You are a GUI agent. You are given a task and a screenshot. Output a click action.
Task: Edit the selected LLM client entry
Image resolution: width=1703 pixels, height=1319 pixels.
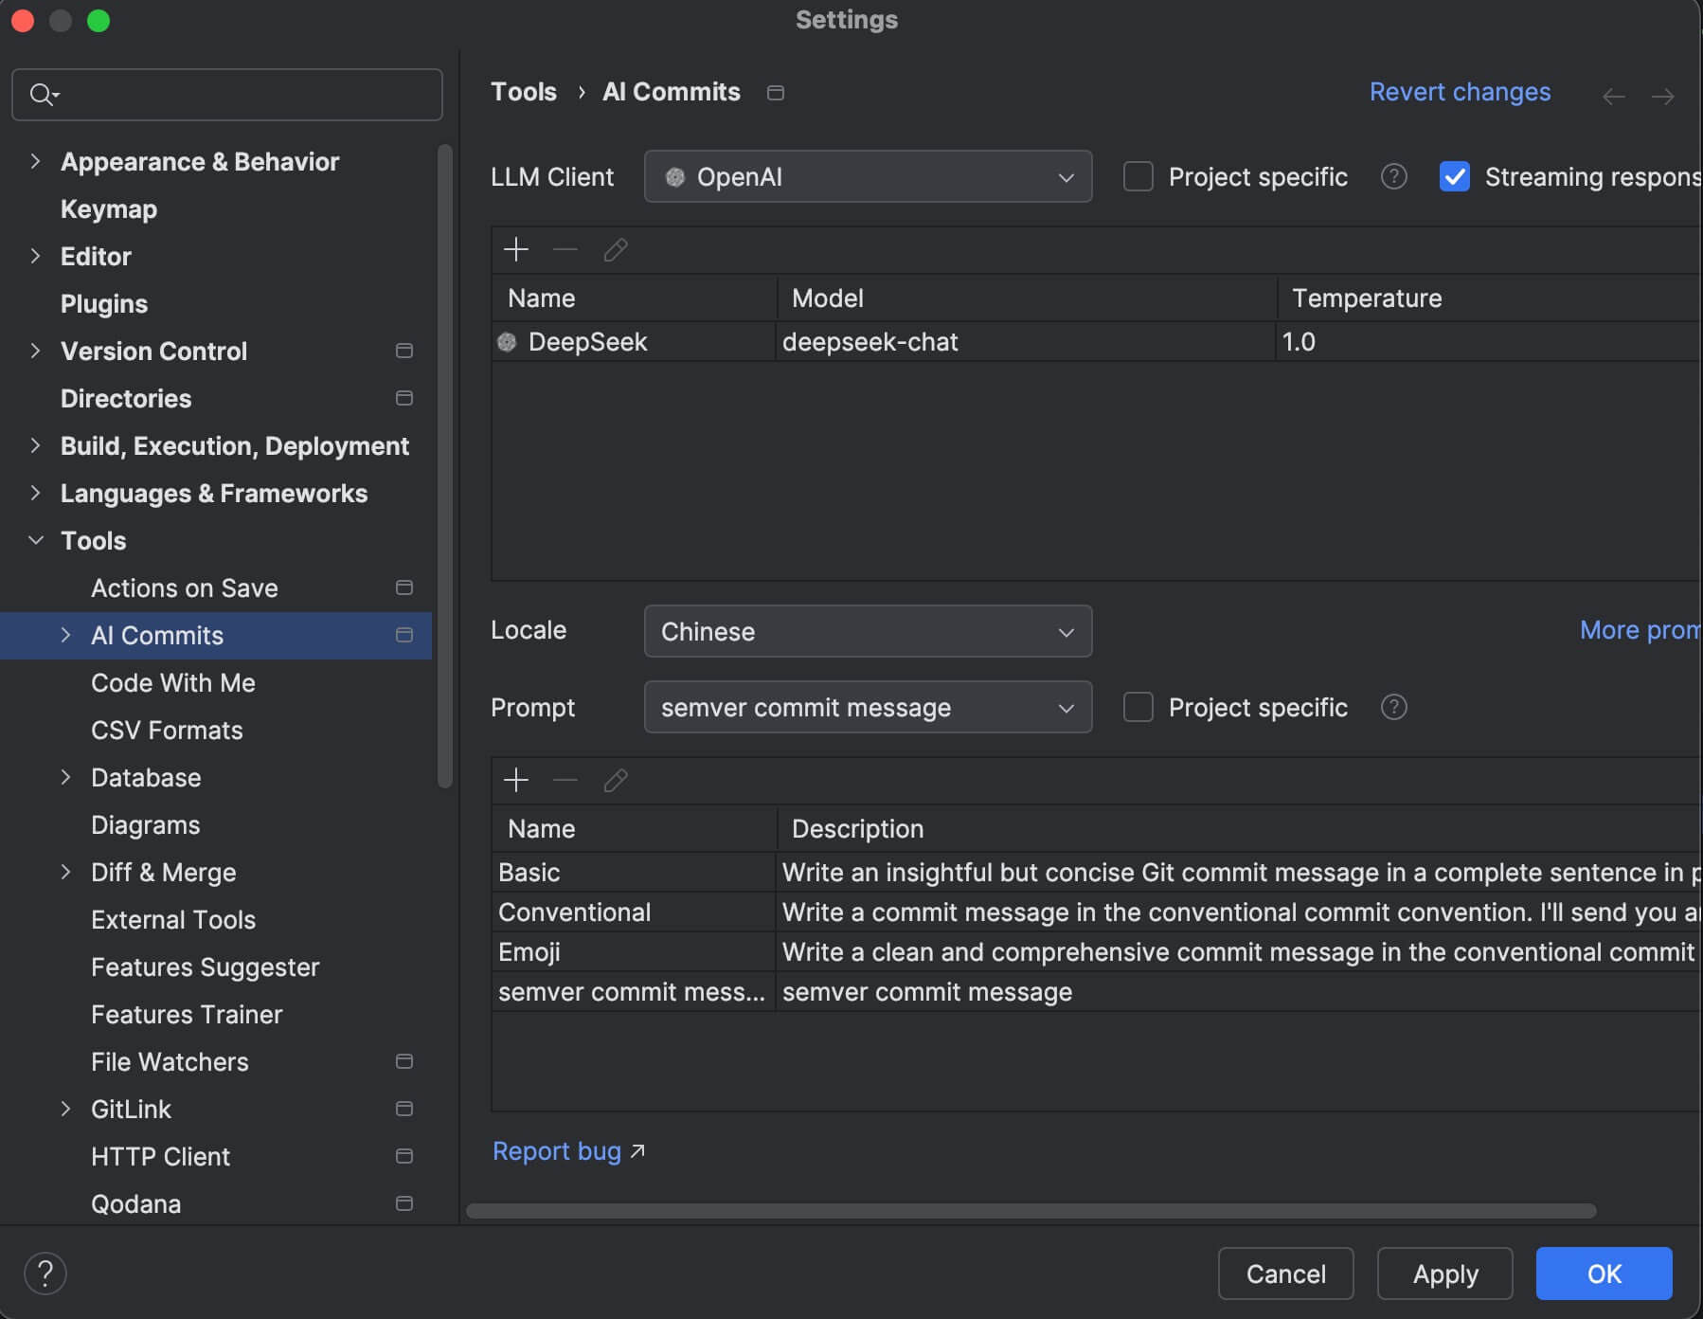(x=616, y=249)
